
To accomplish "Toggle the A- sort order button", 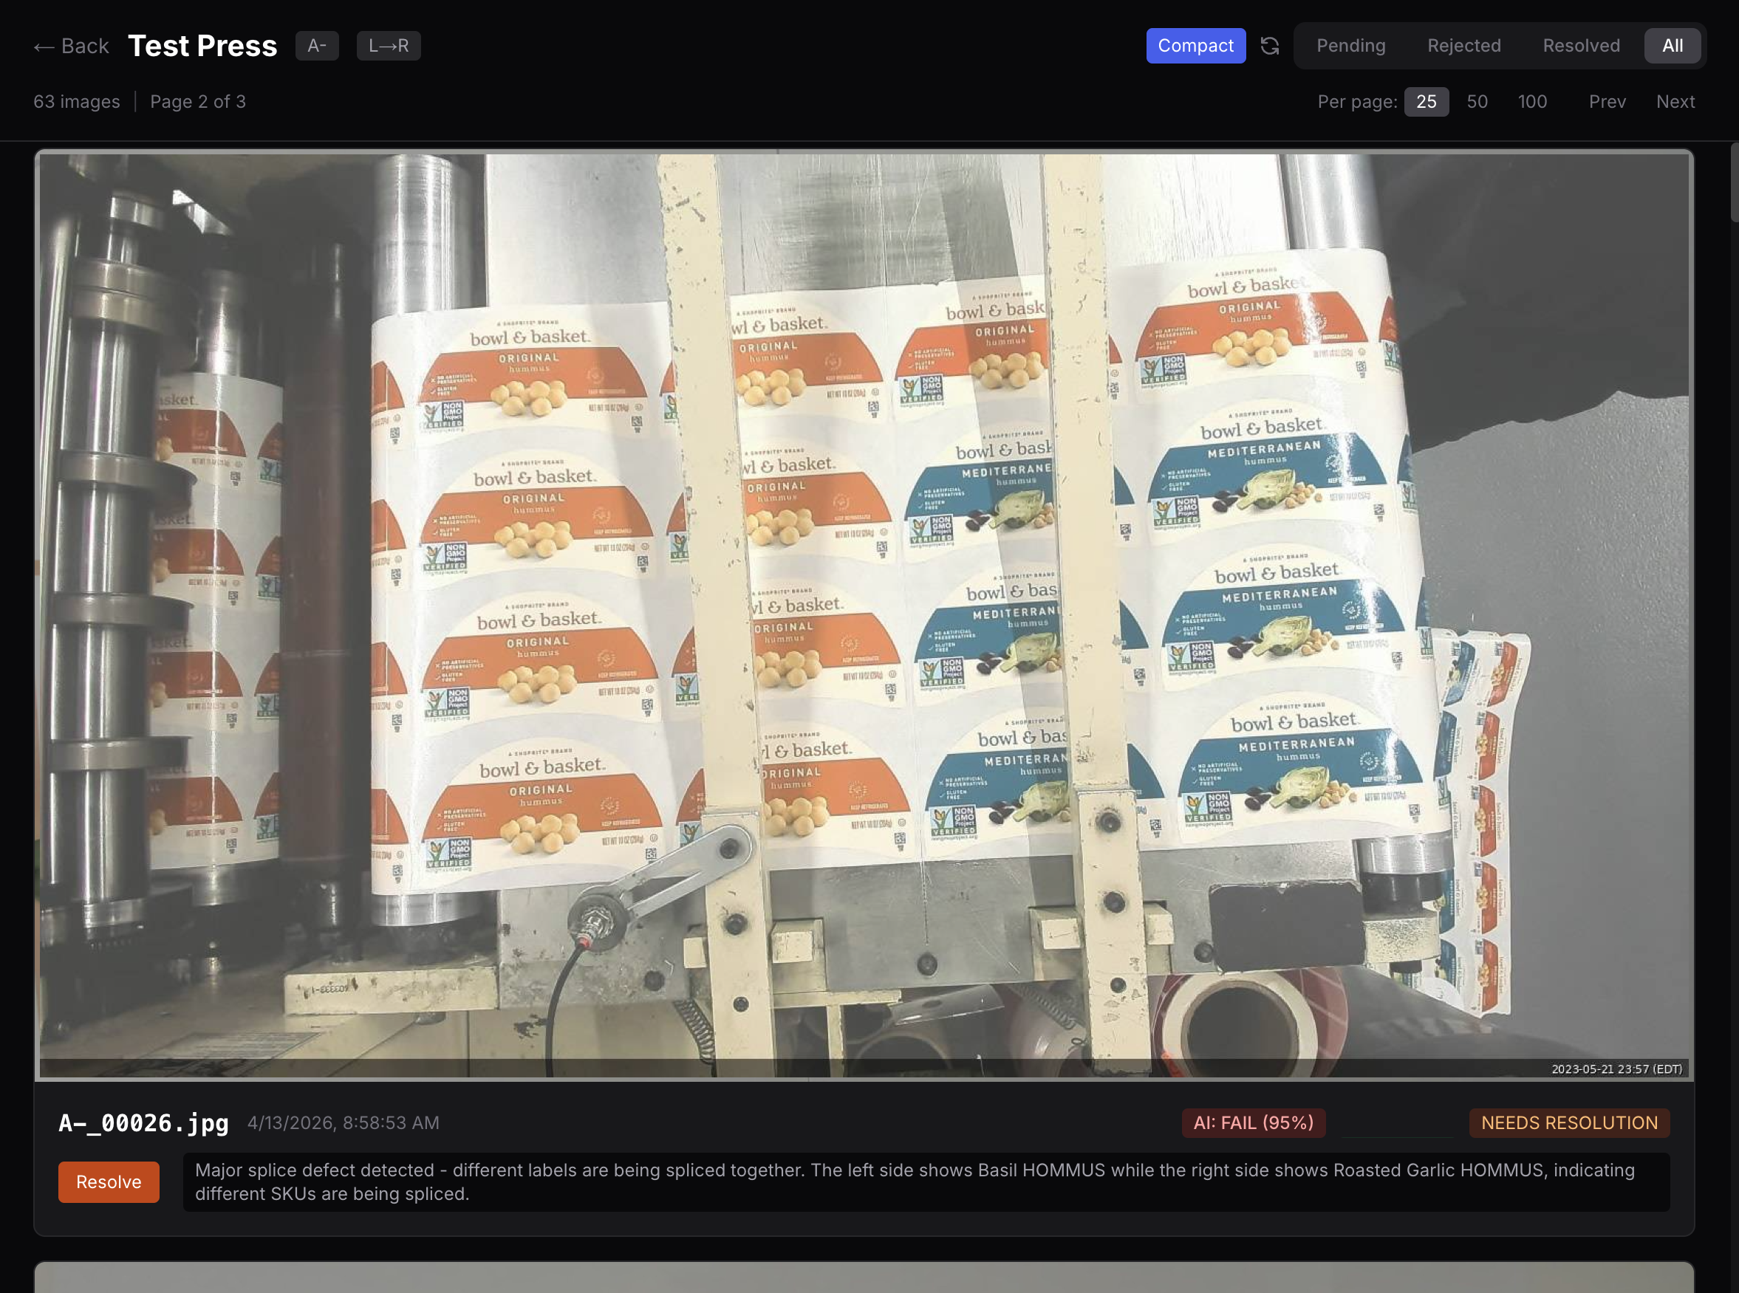I will [316, 45].
